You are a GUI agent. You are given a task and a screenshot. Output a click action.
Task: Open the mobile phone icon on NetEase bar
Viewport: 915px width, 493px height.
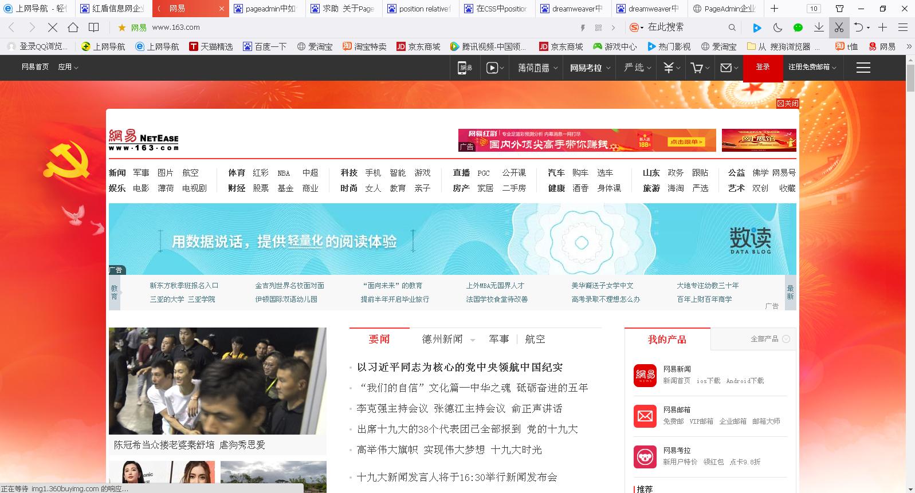pyautogui.click(x=465, y=68)
